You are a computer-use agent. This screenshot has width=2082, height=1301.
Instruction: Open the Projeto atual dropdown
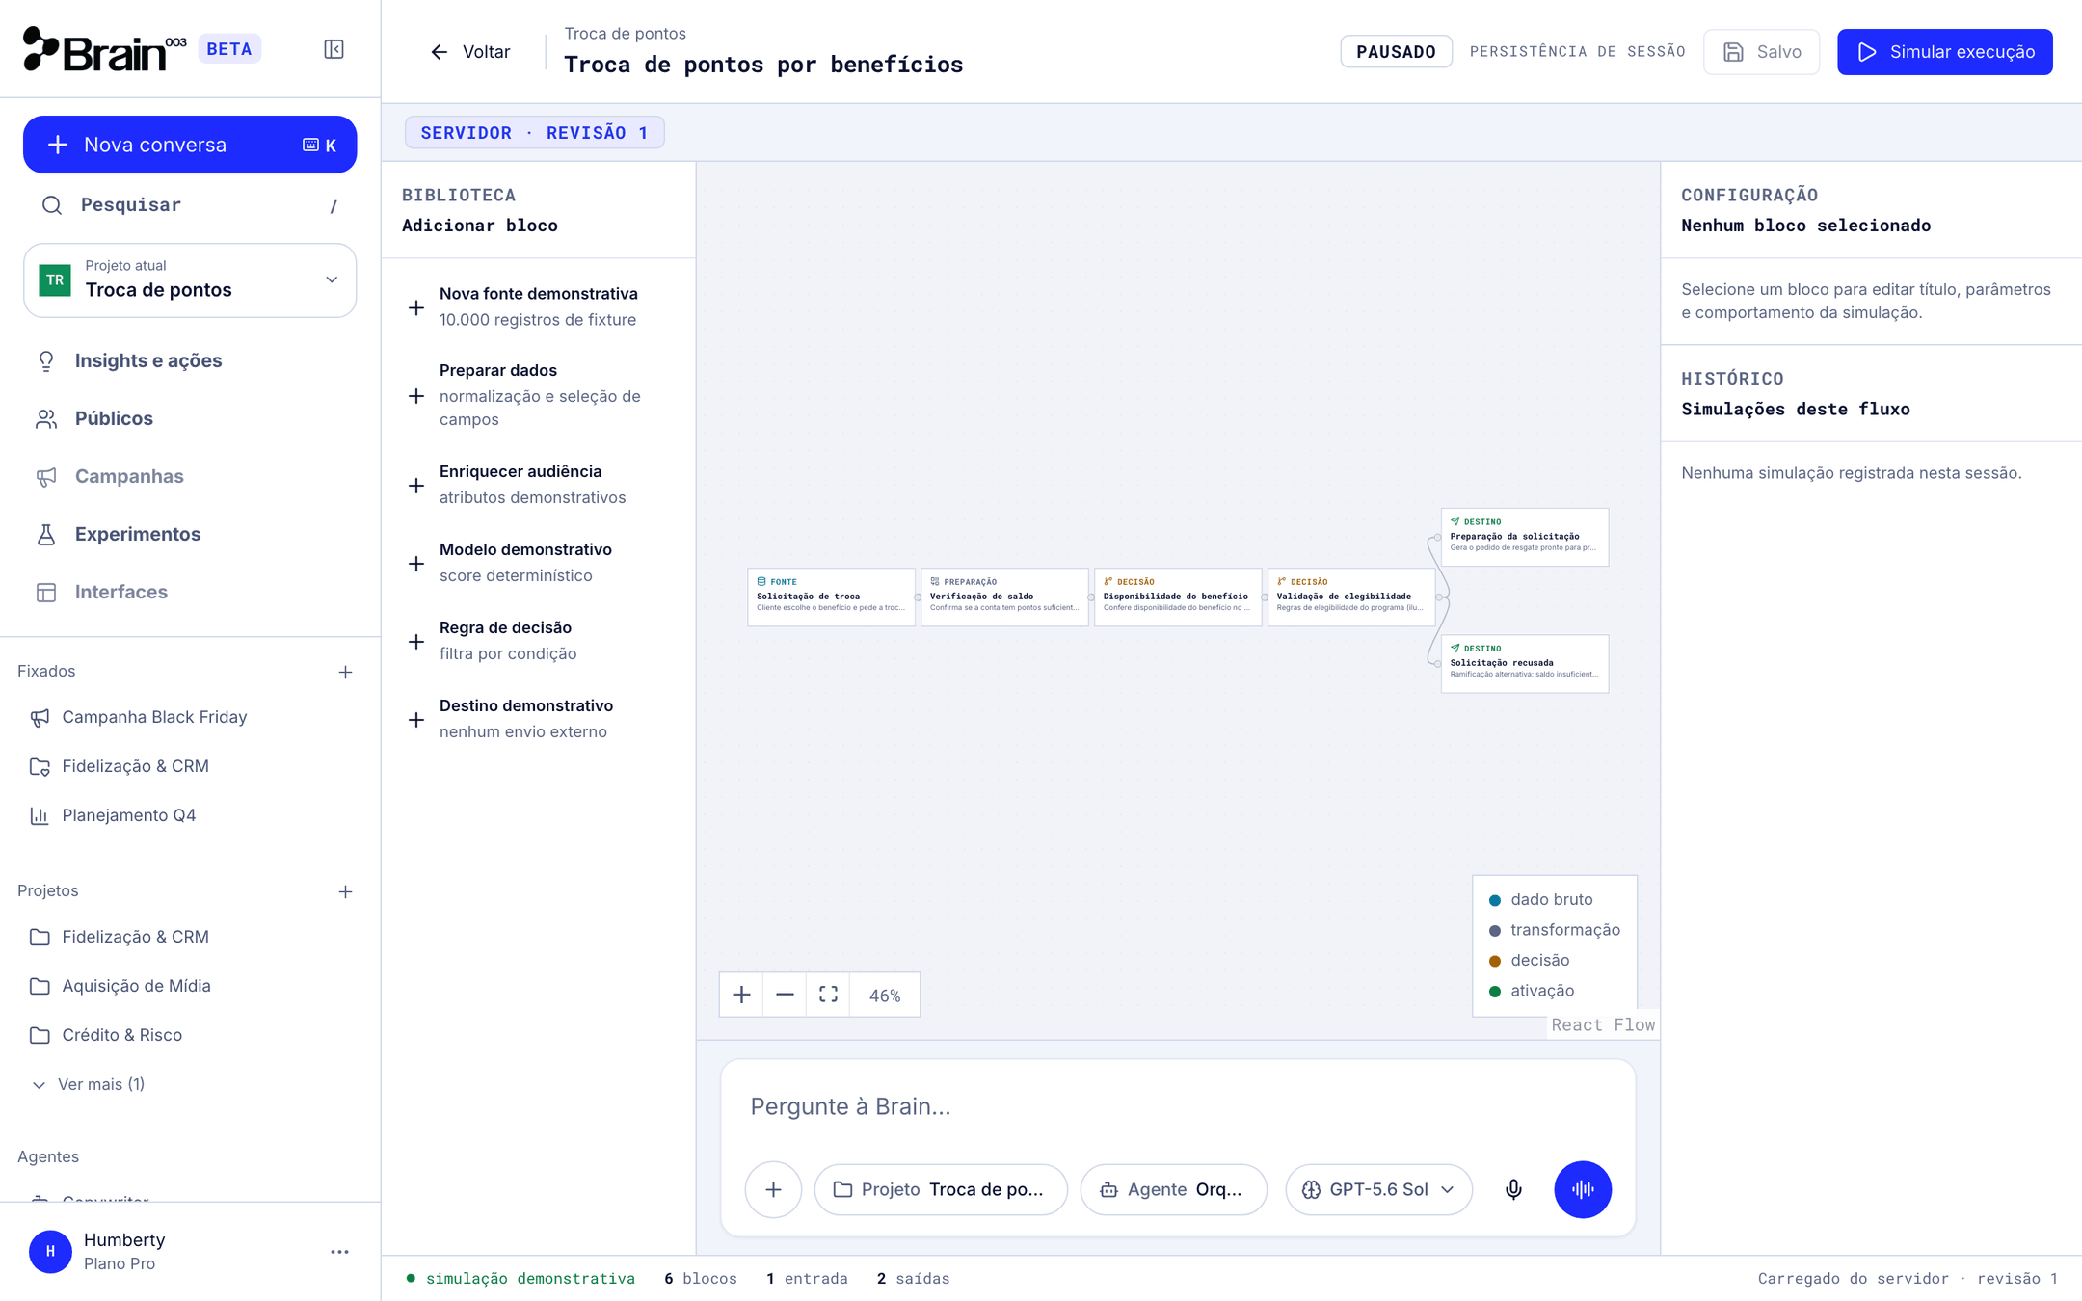190,279
